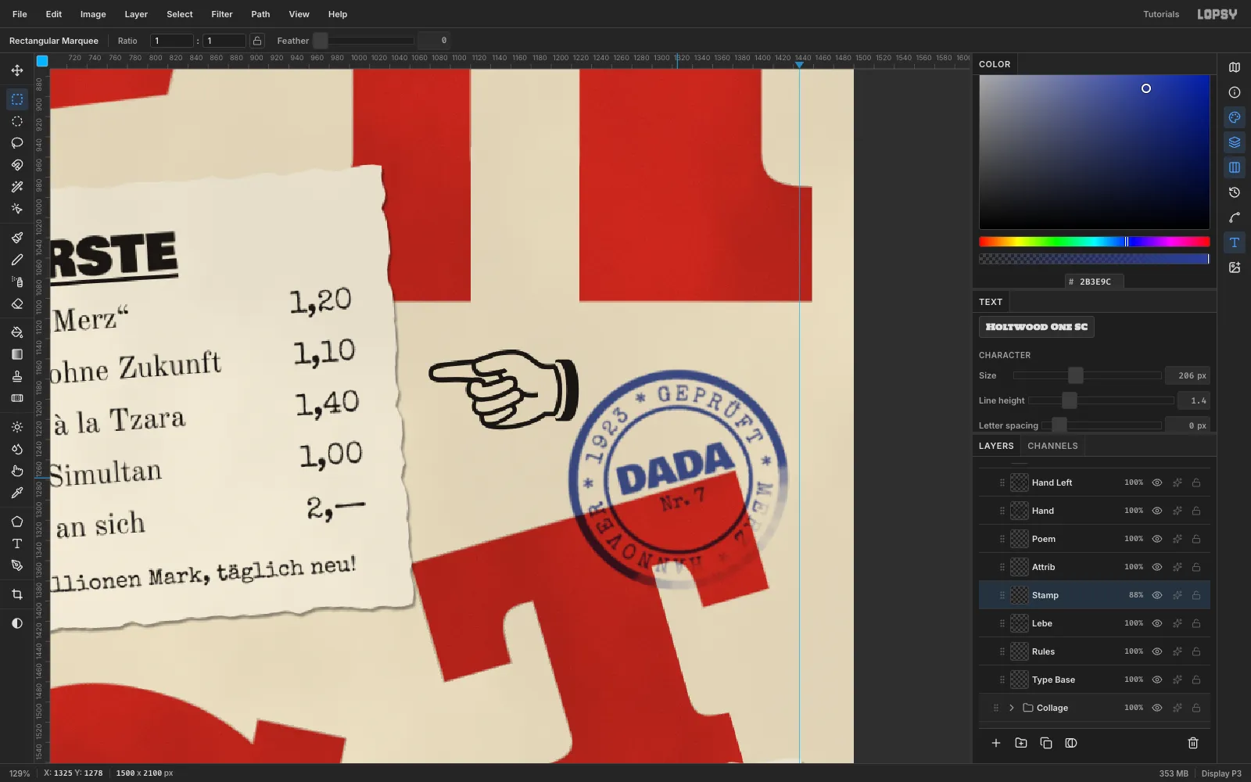Viewport: 1251px width, 782px height.
Task: Select the Polygon shape tool
Action: (17, 522)
